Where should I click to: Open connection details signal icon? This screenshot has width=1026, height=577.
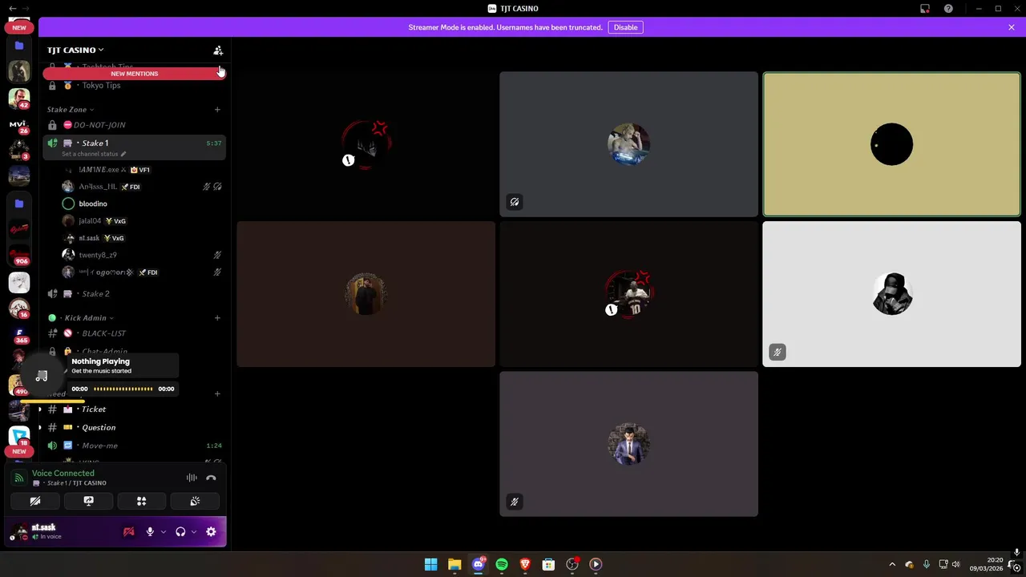[x=19, y=478]
